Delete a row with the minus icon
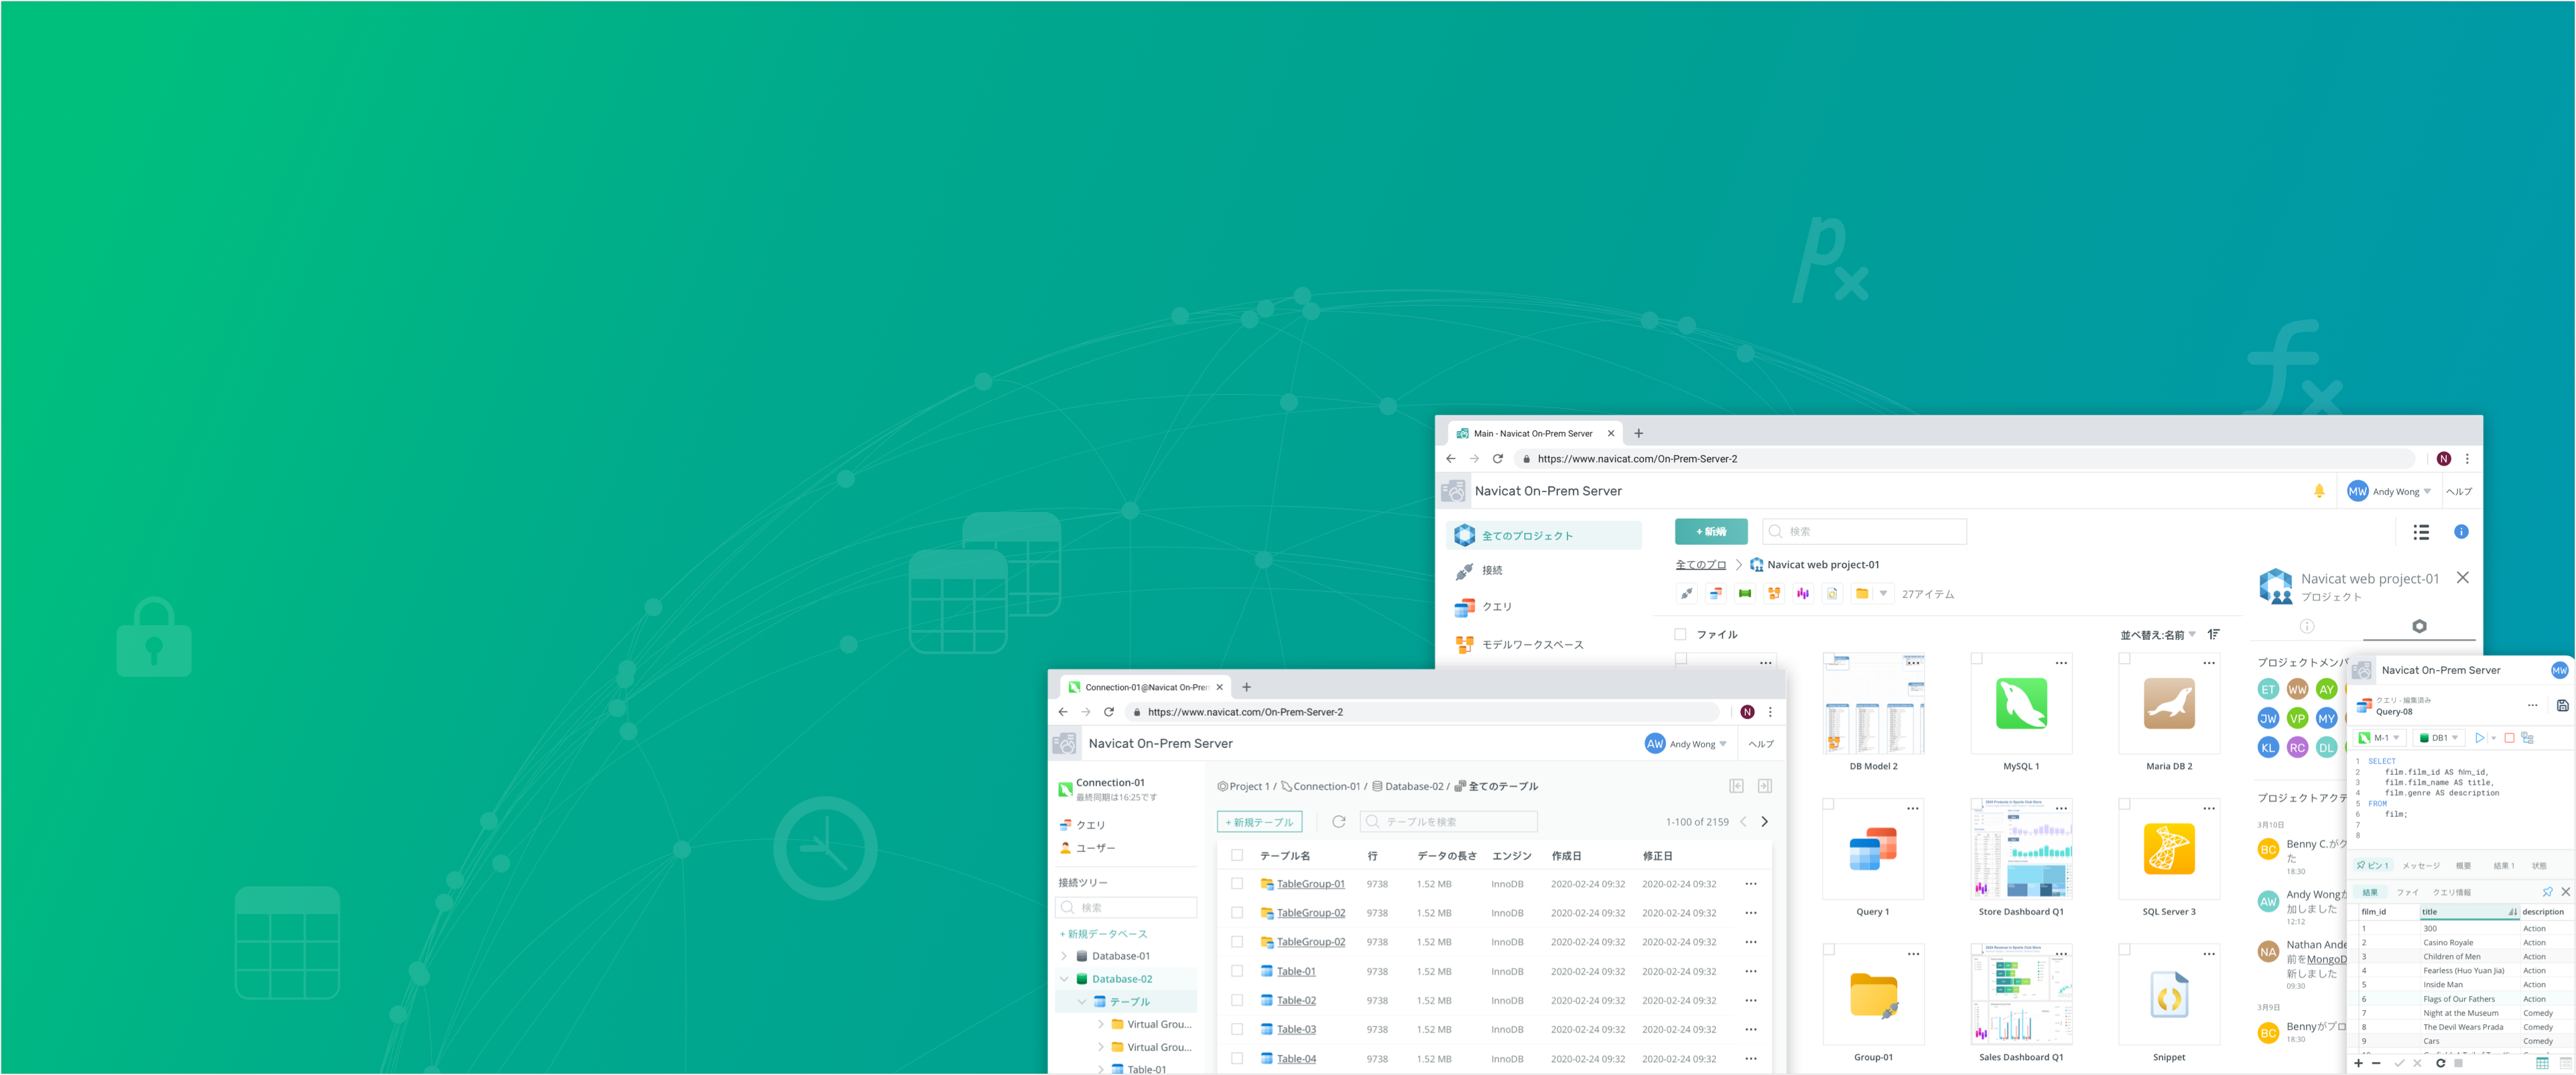This screenshot has width=2576, height=1075. pos(2376,1062)
